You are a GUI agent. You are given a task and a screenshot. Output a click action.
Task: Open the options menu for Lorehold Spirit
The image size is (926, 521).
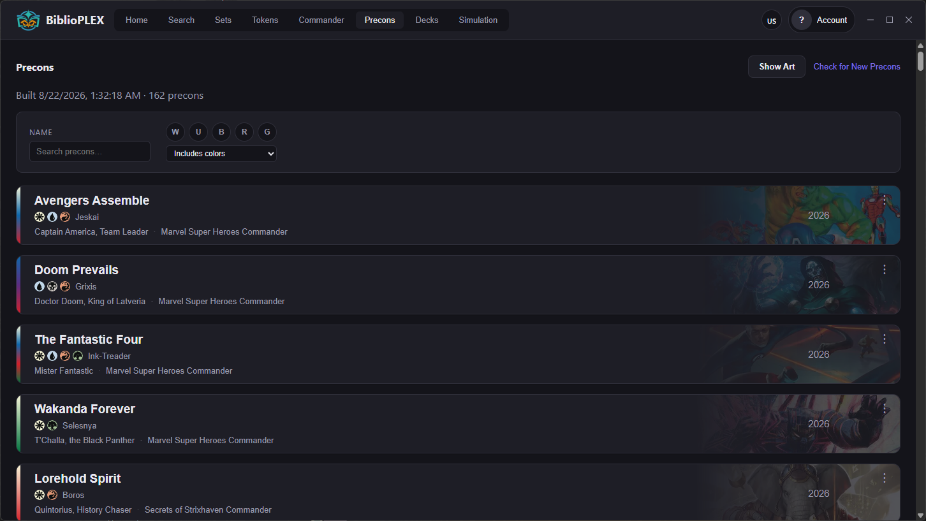click(x=885, y=478)
